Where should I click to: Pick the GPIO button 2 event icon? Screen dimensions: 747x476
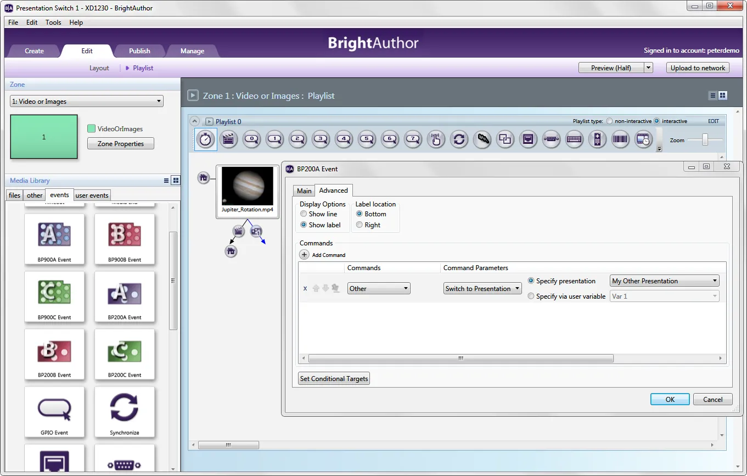pyautogui.click(x=298, y=139)
